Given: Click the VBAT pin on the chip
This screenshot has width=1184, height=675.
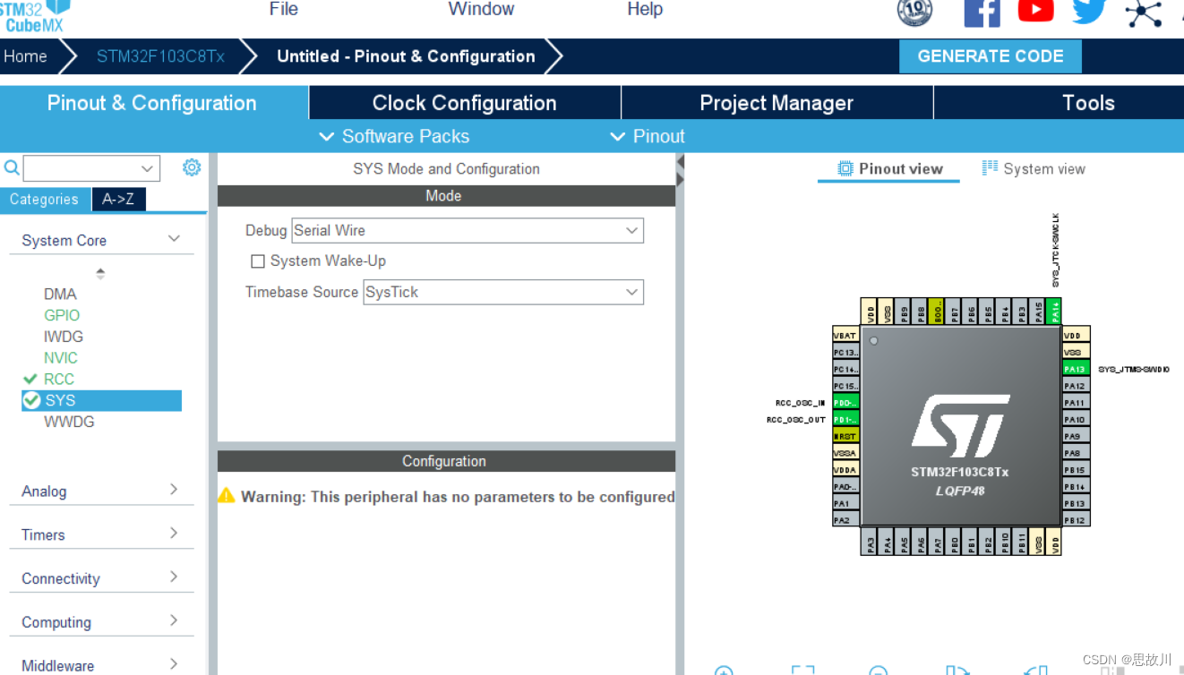Looking at the screenshot, I should [845, 335].
